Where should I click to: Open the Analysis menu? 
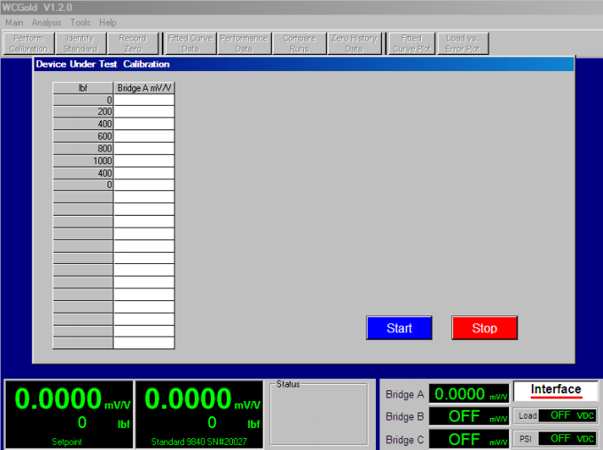47,23
